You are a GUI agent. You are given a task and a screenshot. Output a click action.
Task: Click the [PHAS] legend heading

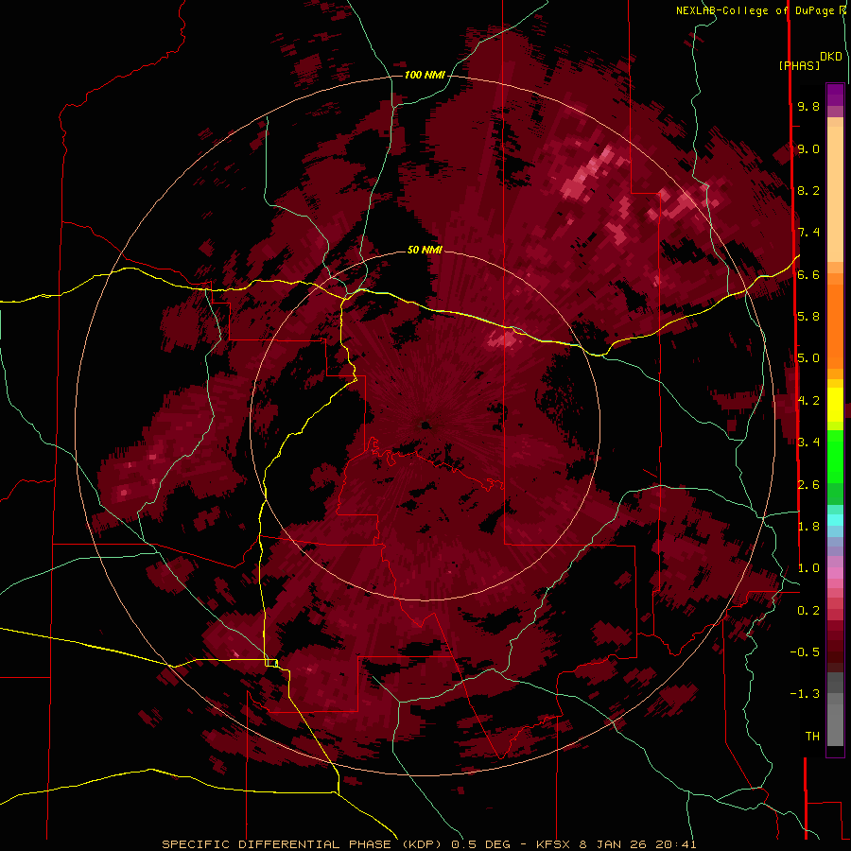tap(799, 65)
